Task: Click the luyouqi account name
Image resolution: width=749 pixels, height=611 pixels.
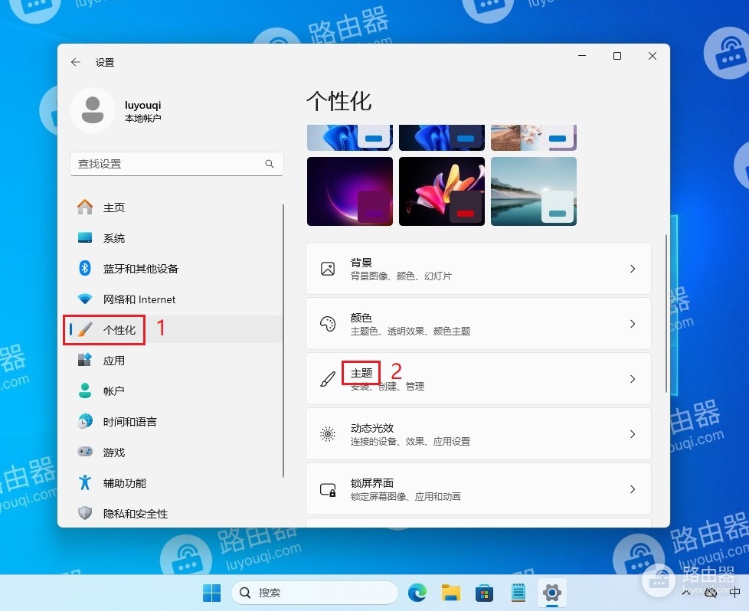Action: tap(142, 105)
